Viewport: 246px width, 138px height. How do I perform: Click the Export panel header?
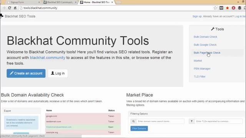pyautogui.click(x=22, y=111)
